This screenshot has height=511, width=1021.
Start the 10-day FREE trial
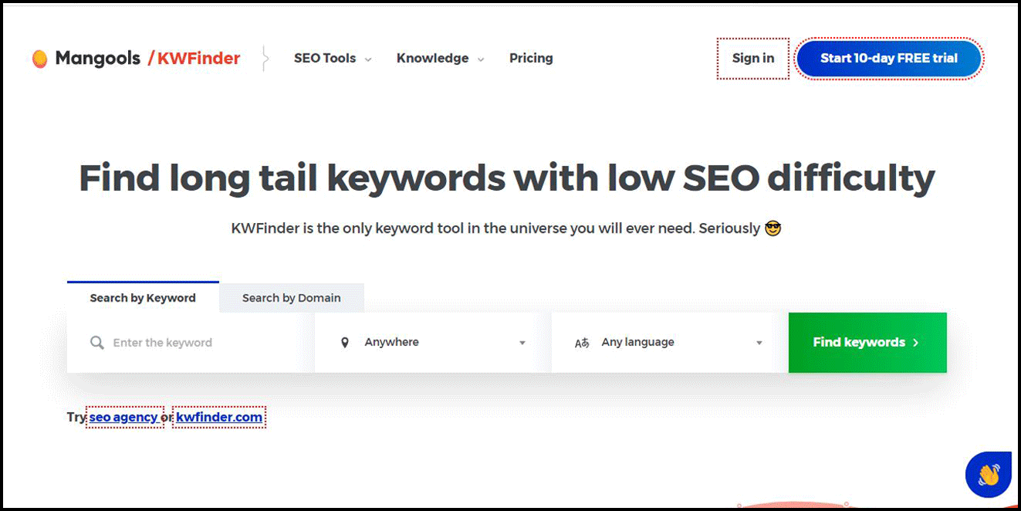(888, 59)
